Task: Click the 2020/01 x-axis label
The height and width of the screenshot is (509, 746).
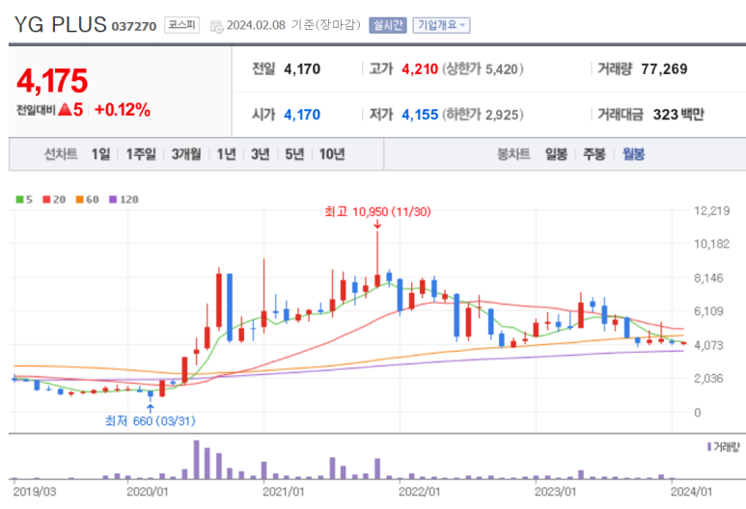Action: (147, 492)
